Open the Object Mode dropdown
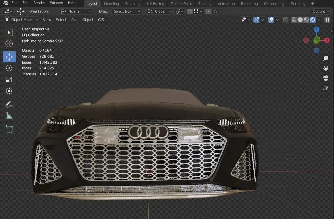This screenshot has height=219, width=334. [x=22, y=20]
